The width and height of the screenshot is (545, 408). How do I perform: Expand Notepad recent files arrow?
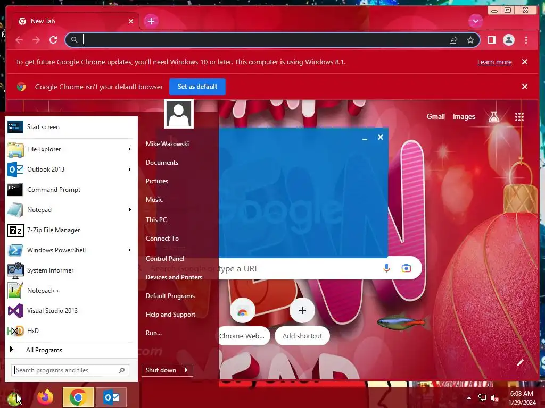click(130, 209)
